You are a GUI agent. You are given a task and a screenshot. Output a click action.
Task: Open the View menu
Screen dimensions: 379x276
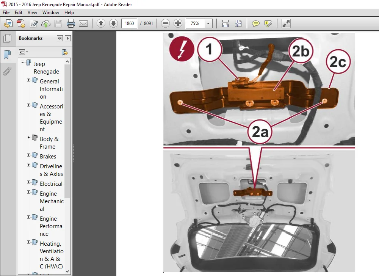pyautogui.click(x=32, y=13)
